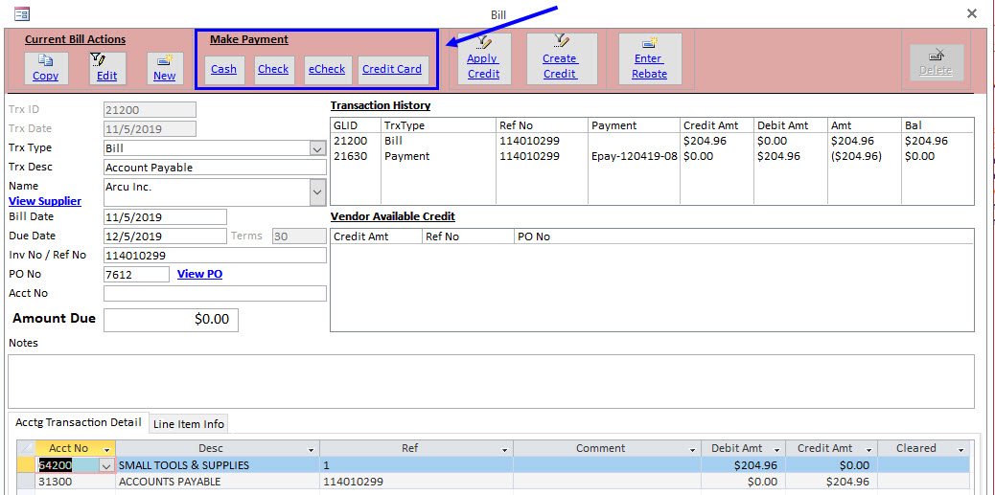Click the 31300 account number cell
Image resolution: width=995 pixels, height=495 pixels.
point(76,482)
